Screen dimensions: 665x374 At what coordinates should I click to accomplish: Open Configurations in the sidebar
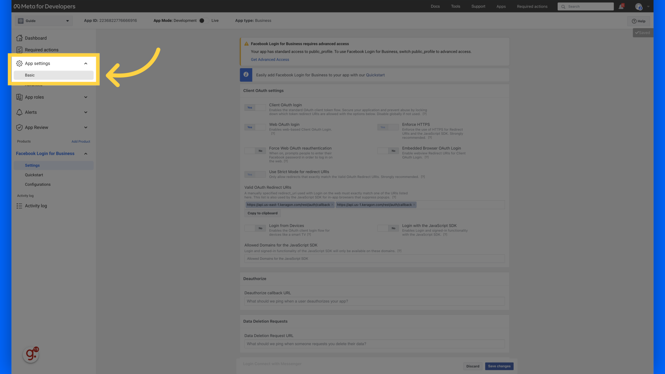click(x=38, y=185)
